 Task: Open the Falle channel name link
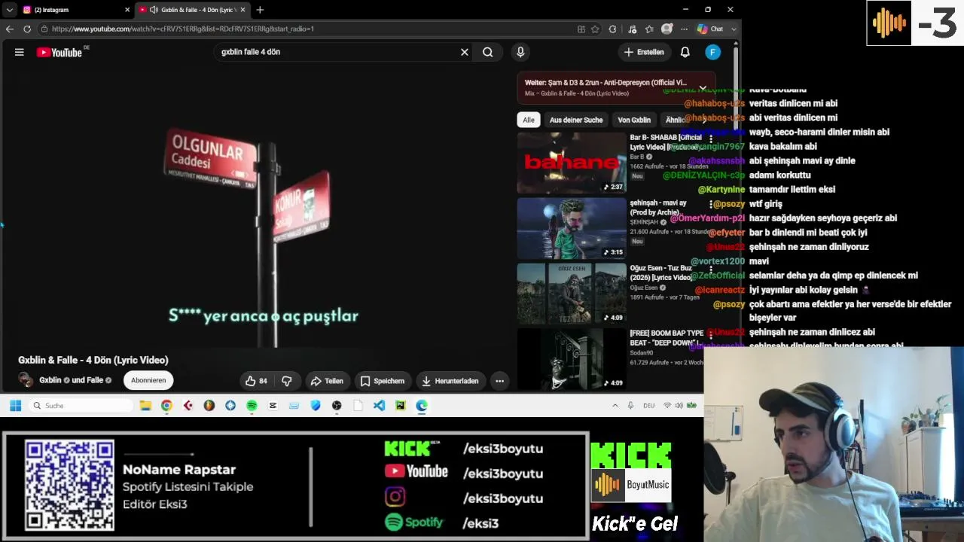pyautogui.click(x=95, y=380)
